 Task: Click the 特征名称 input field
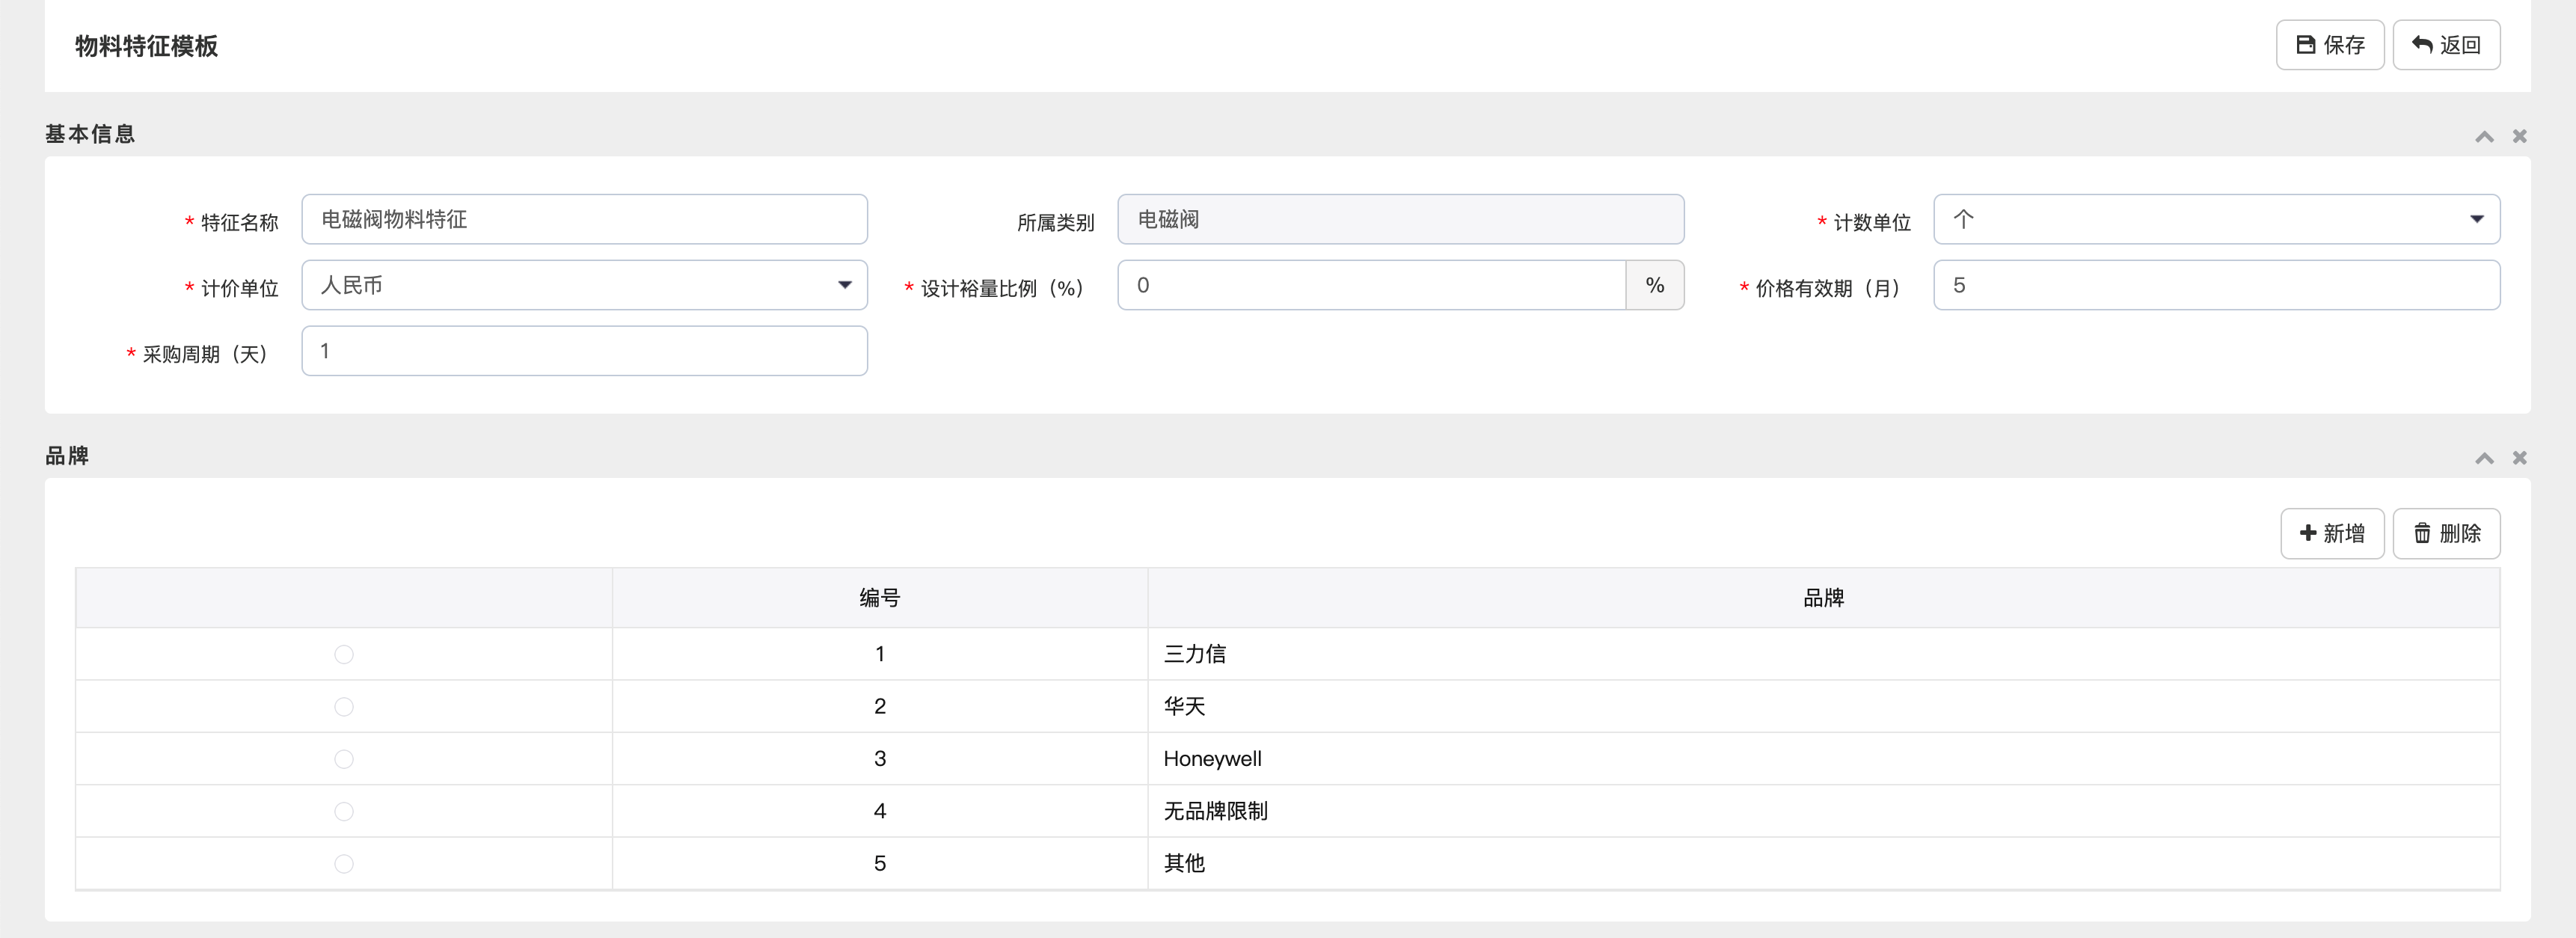(584, 219)
